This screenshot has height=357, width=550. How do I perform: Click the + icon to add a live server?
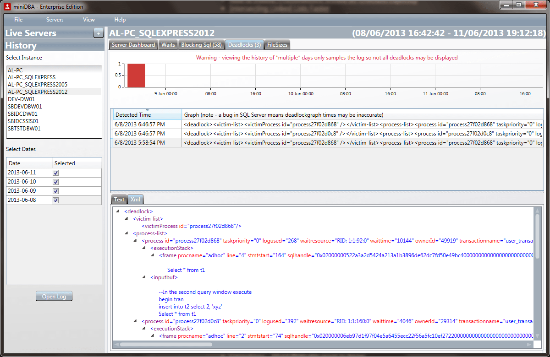tap(98, 33)
